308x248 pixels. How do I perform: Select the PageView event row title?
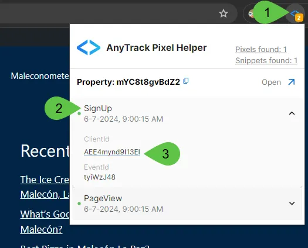click(103, 198)
